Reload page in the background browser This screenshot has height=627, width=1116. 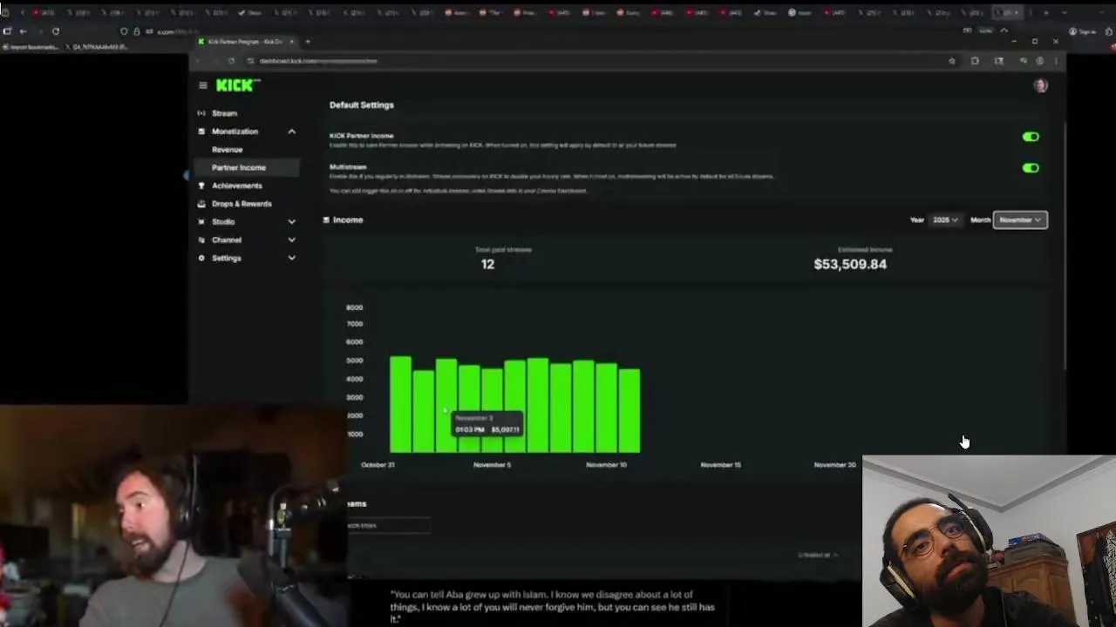55,31
